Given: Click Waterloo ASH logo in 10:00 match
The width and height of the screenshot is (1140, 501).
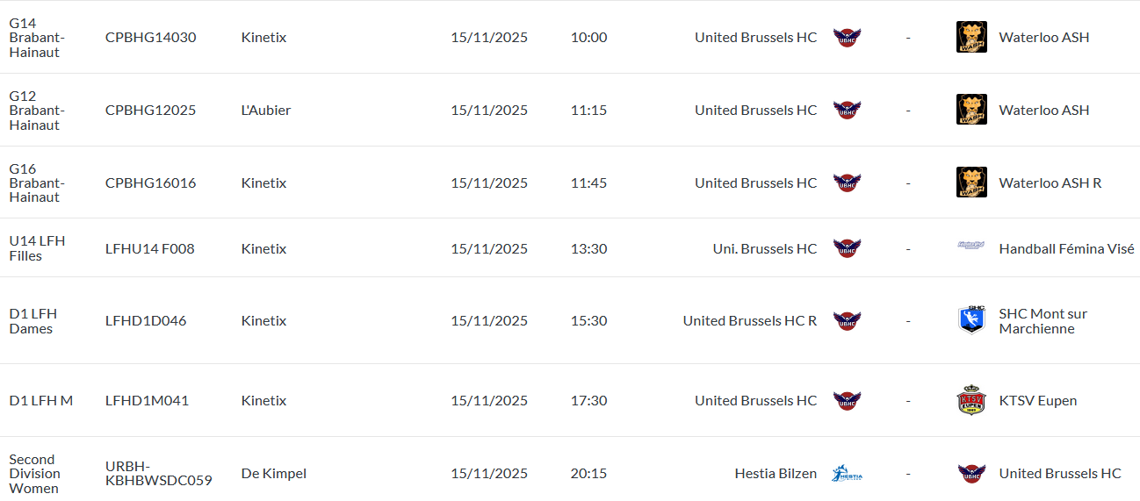Looking at the screenshot, I should point(971,37).
